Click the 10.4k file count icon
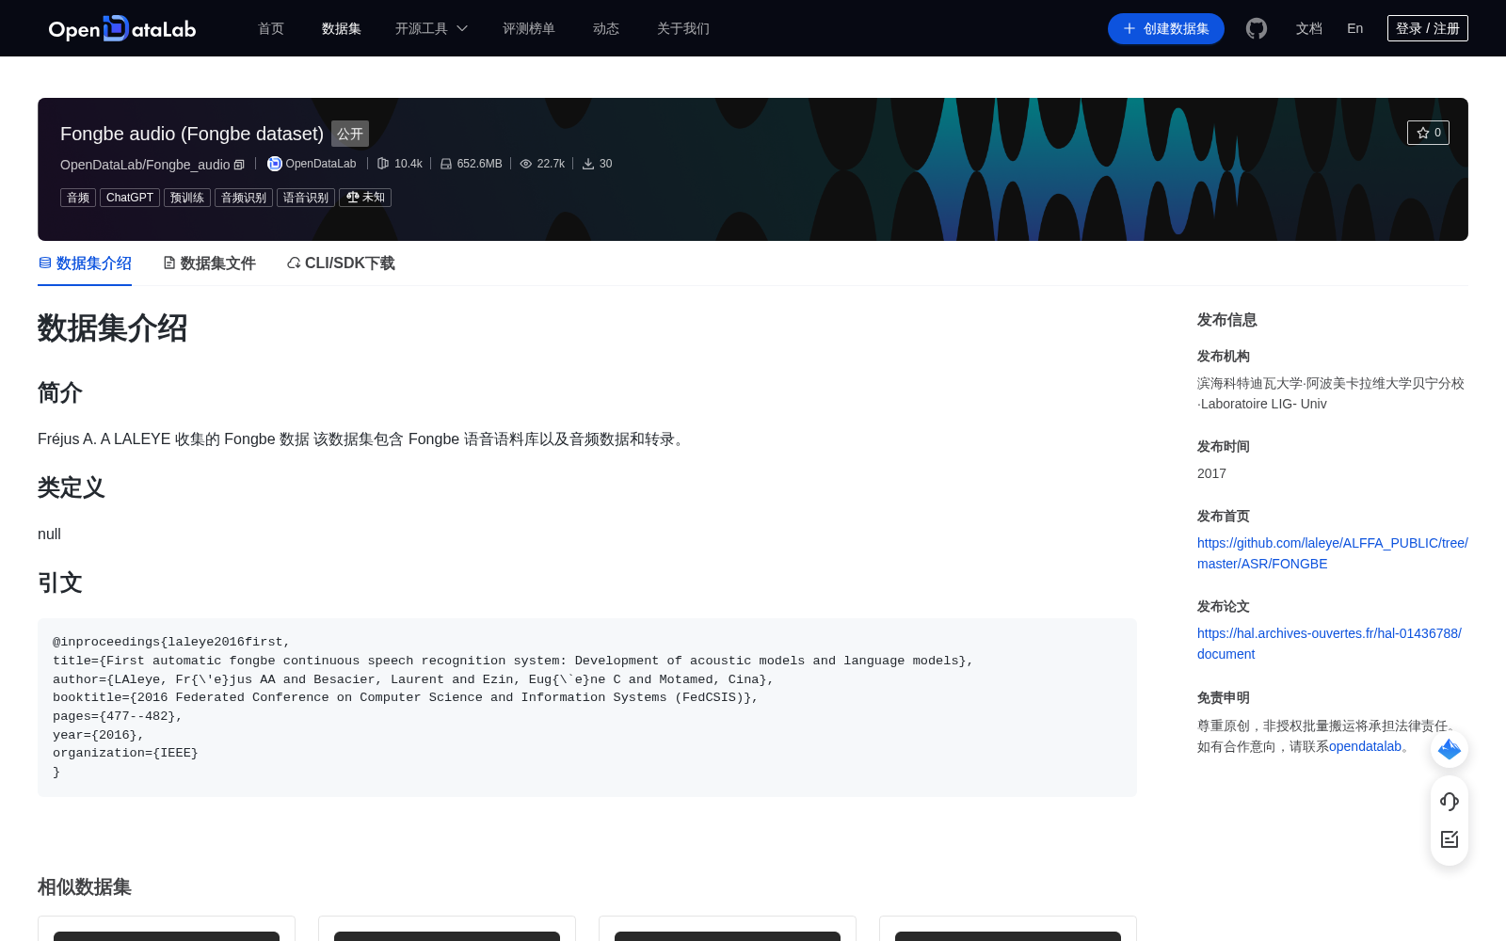The image size is (1506, 941). pos(383,164)
